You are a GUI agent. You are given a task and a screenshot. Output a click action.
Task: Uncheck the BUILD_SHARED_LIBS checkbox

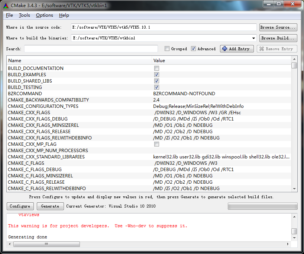pyautogui.click(x=156, y=81)
